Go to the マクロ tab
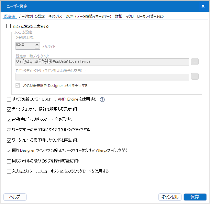The width and height of the screenshot is (210, 204). (x=130, y=16)
